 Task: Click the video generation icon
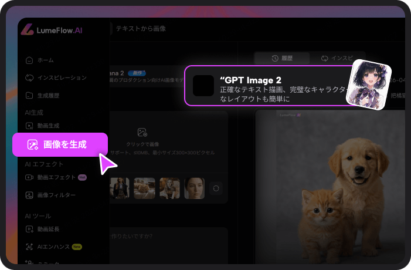click(x=29, y=126)
